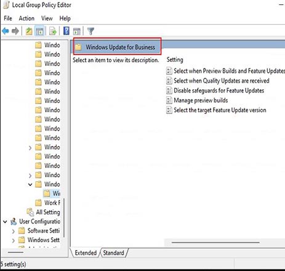This screenshot has height=271, width=285.
Task: Click the Local Group Policy Editor title icon
Action: (x=6, y=5)
